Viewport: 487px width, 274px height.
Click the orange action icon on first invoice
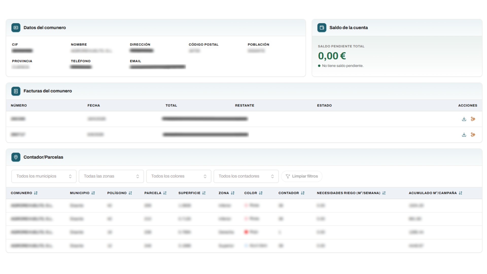tap(473, 119)
